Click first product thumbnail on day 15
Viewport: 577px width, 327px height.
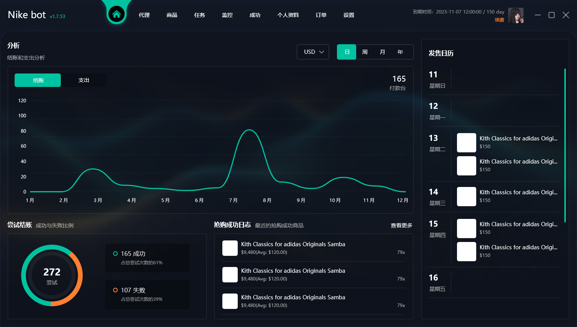click(x=467, y=229)
